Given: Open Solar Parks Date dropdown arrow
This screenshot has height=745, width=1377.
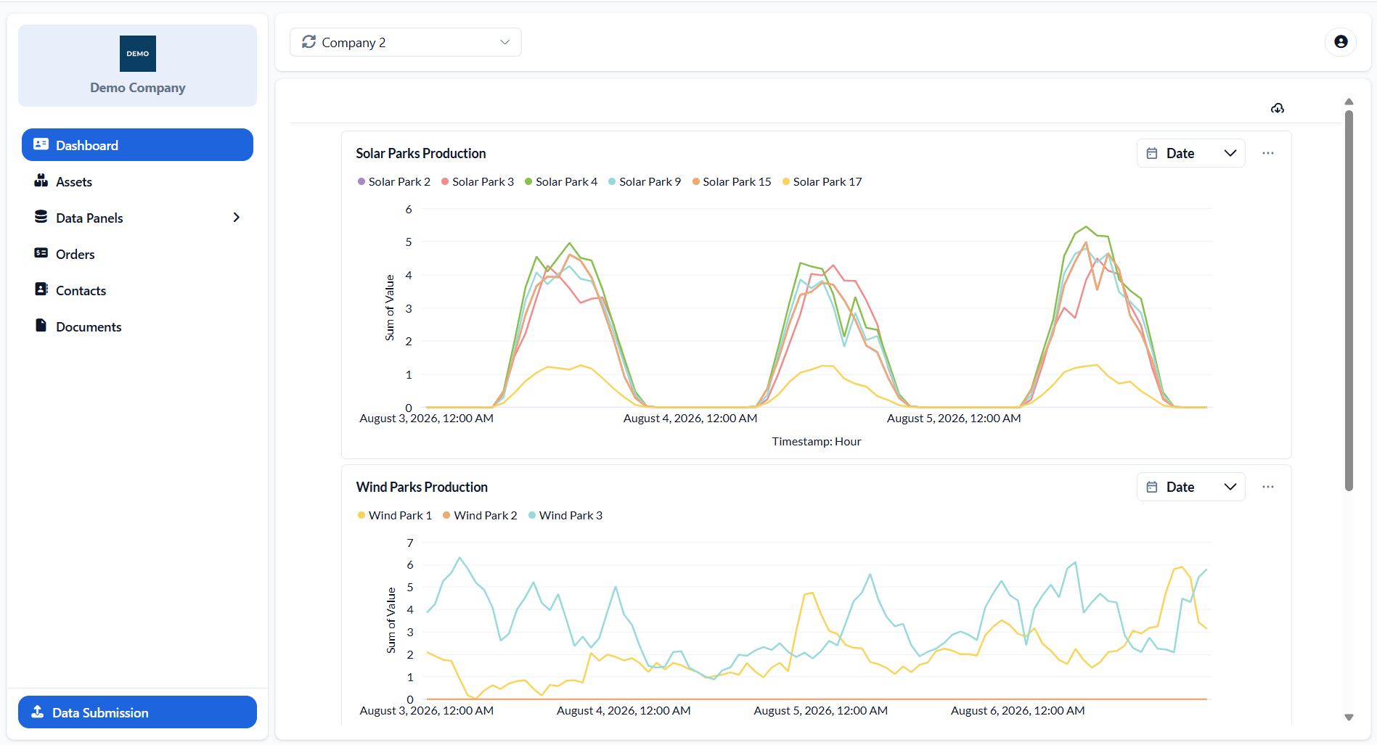Looking at the screenshot, I should coord(1230,153).
